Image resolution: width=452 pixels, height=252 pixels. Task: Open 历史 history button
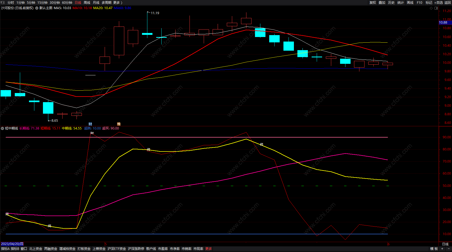click(391, 2)
